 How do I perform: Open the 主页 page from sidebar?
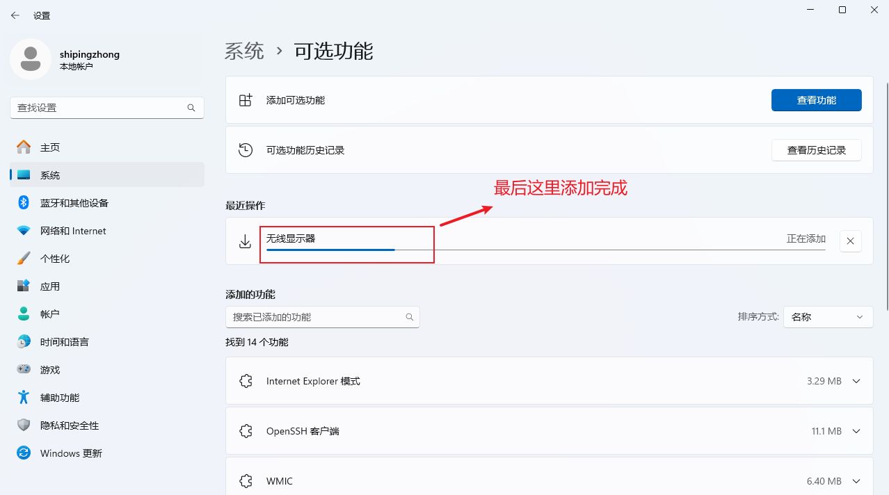(50, 147)
